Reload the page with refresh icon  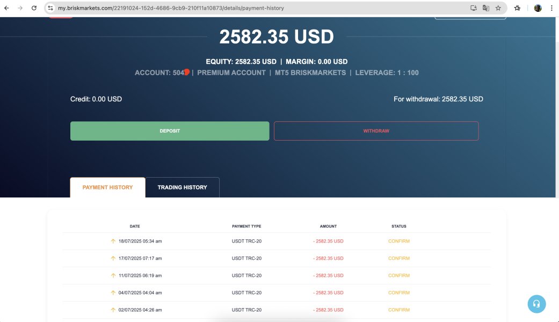coord(34,8)
